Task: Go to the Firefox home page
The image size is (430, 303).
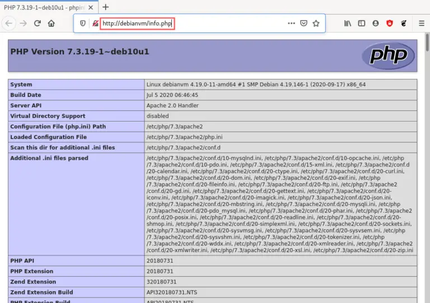Action: pyautogui.click(x=52, y=24)
